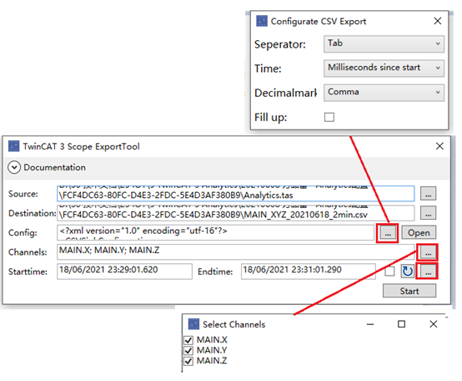Click the Endtime field
This screenshot has width=462, height=381.
[x=309, y=272]
